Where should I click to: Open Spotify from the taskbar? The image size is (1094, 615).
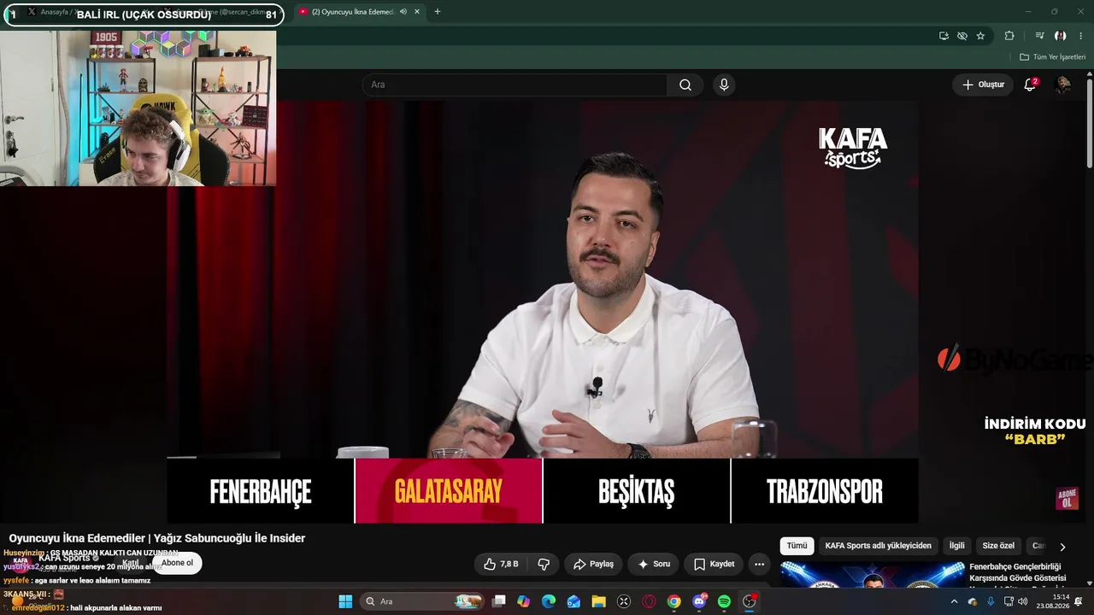coord(724,601)
